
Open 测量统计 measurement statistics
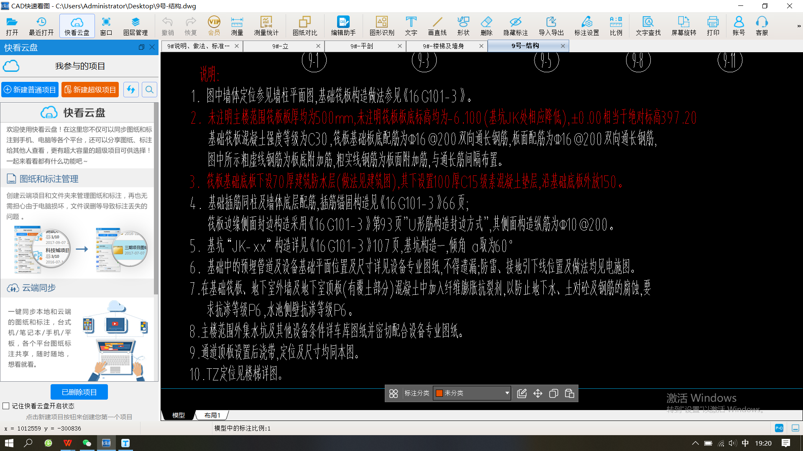click(266, 26)
